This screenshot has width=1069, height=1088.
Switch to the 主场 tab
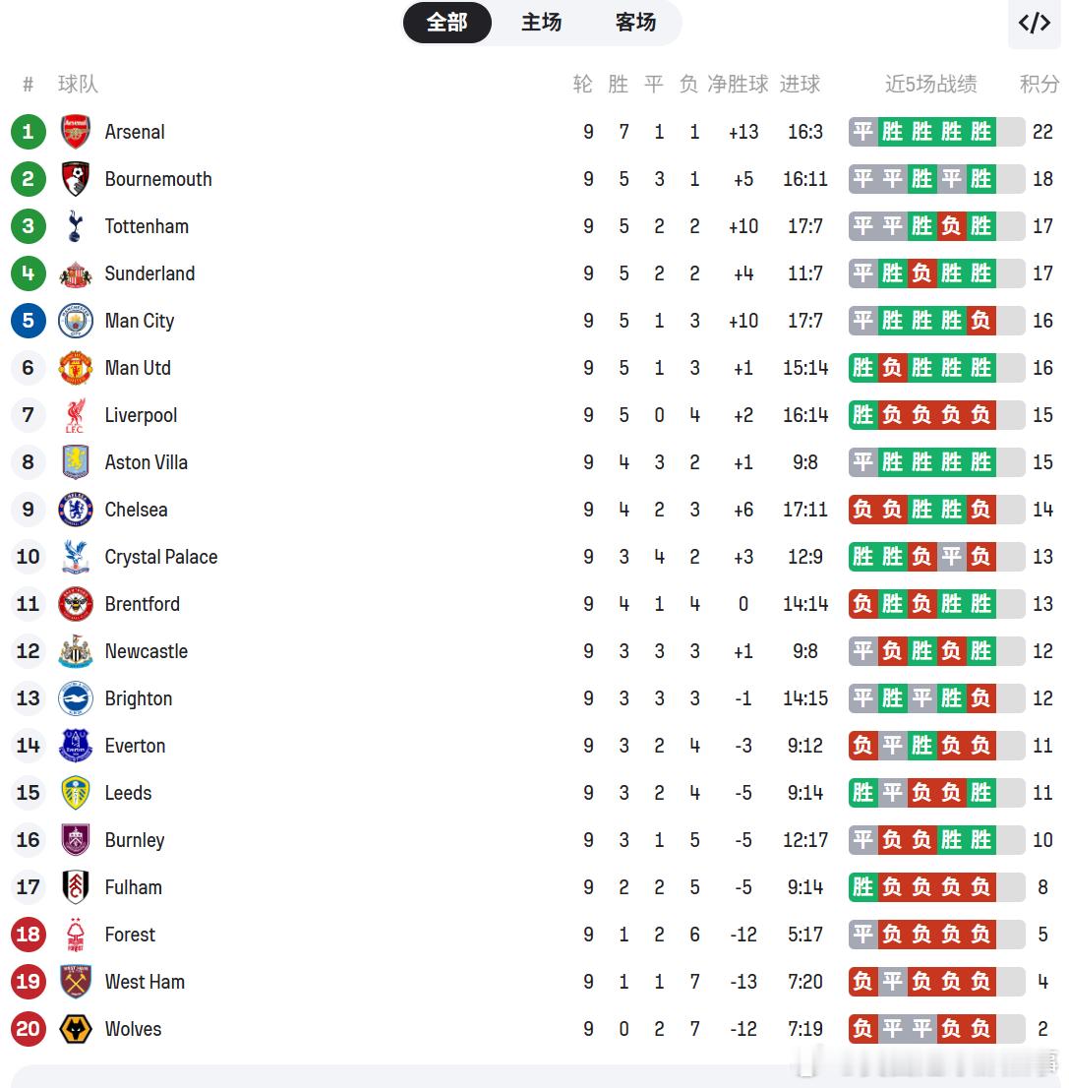[x=541, y=23]
